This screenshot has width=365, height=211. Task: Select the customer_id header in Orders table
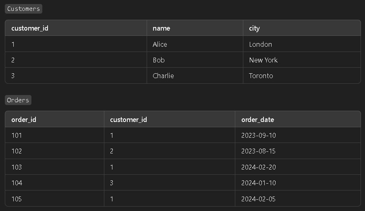pyautogui.click(x=170, y=119)
